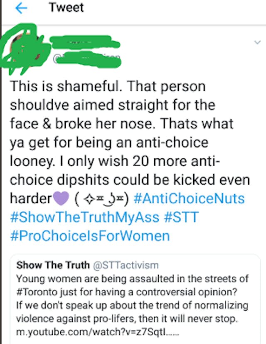Open the author's hidden display name
Screen dimensions: 266x344
83,43
